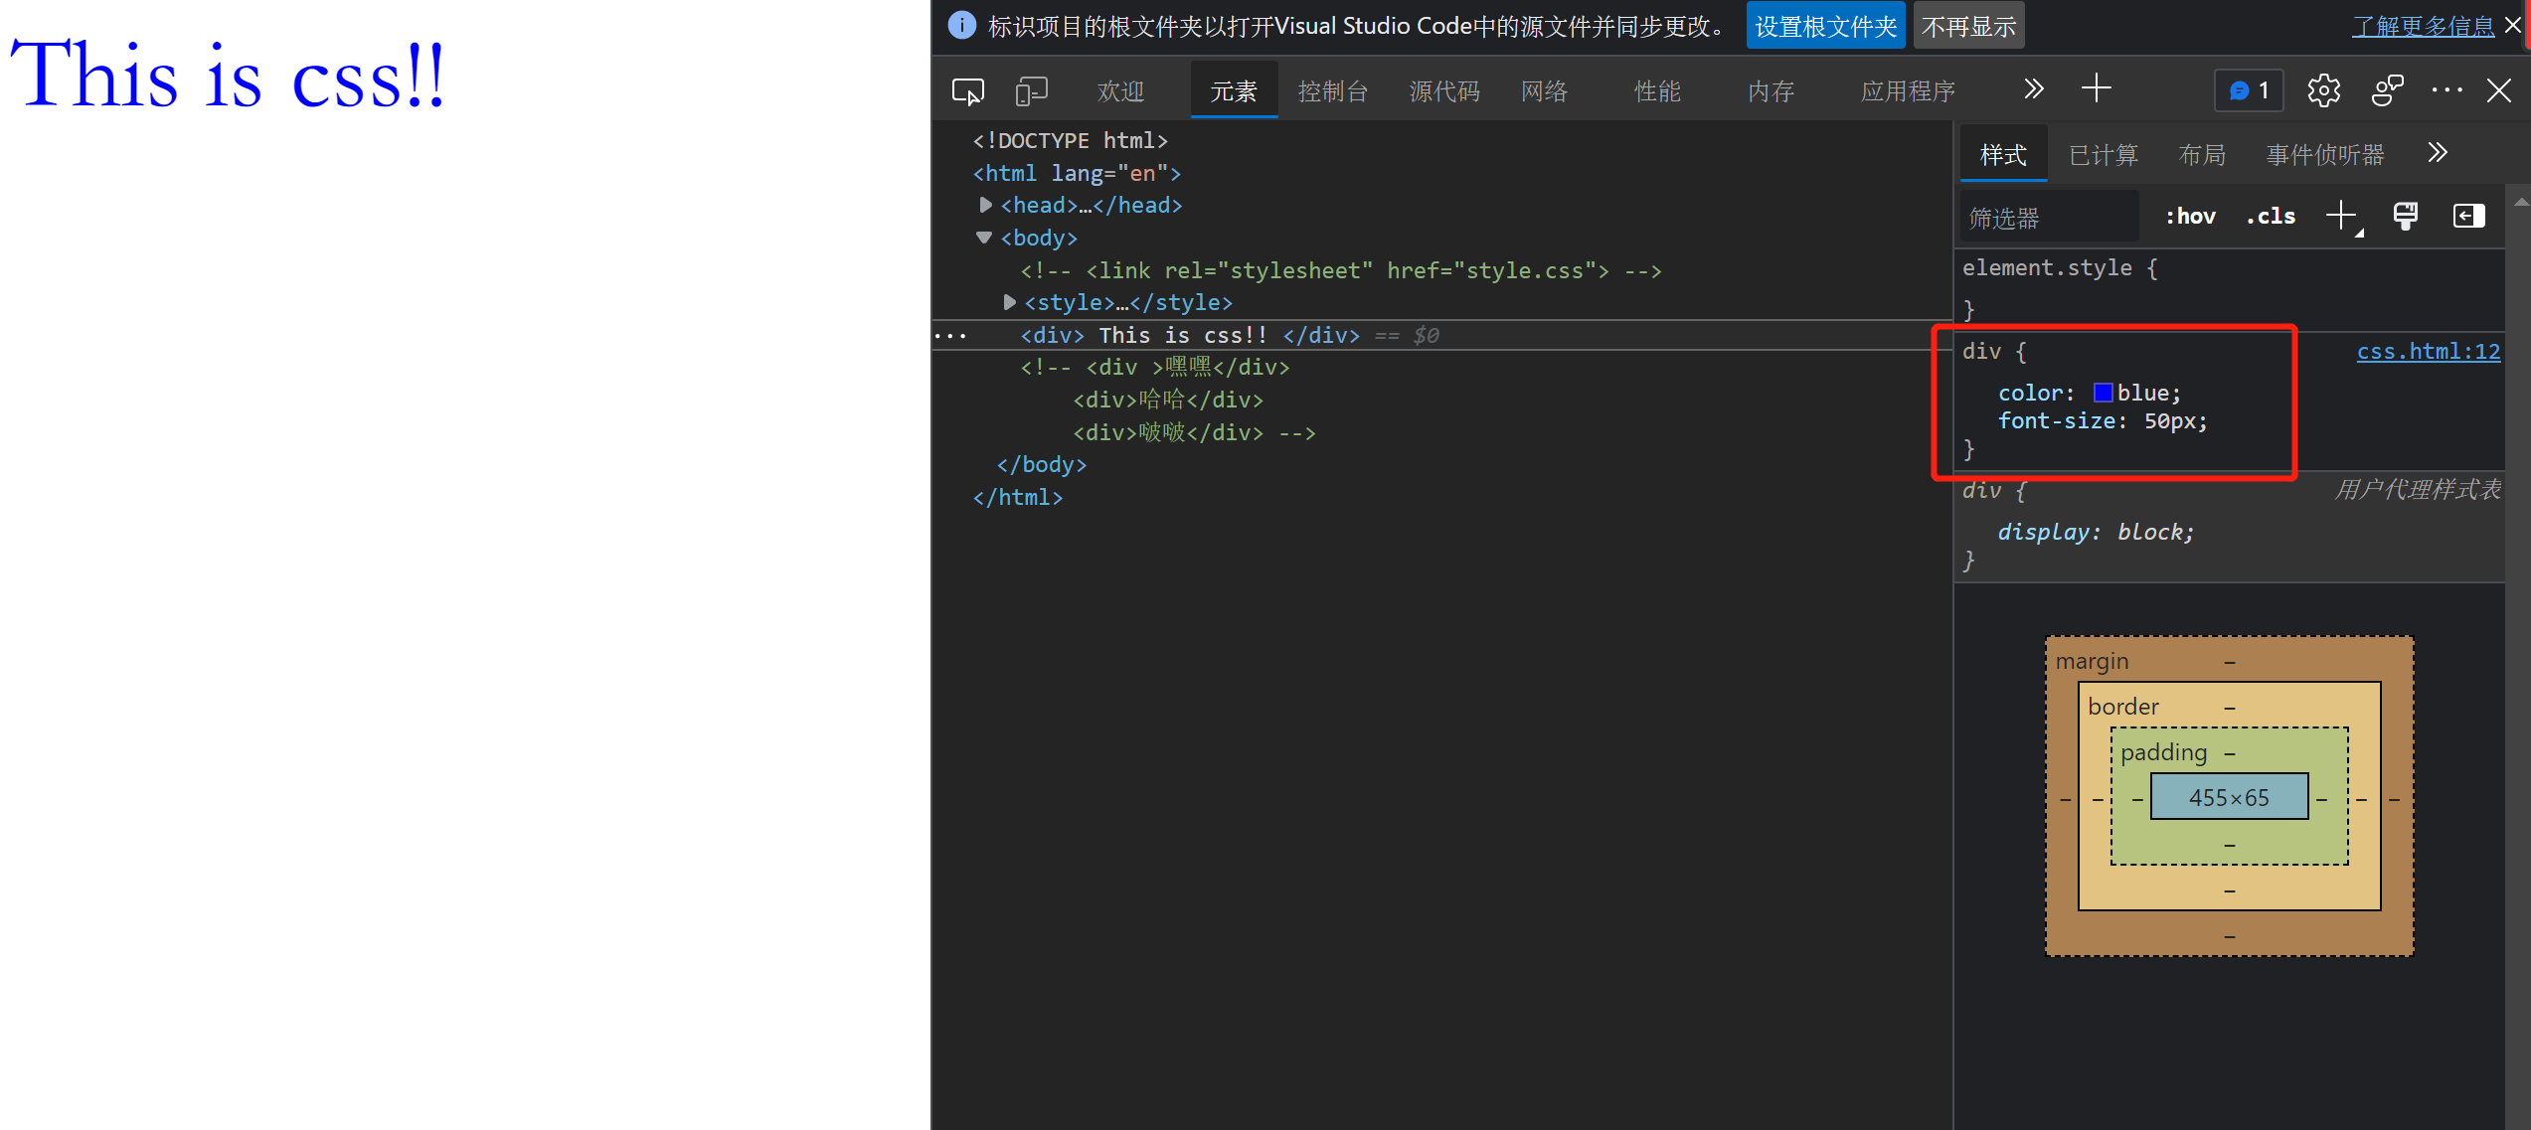Open 布局 layout tab
The width and height of the screenshot is (2531, 1130).
(2202, 155)
